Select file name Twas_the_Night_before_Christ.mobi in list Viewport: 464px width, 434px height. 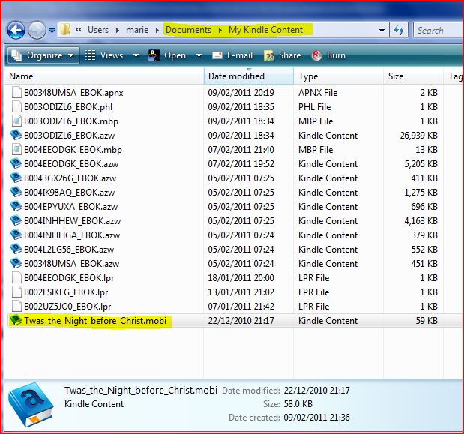coord(95,320)
